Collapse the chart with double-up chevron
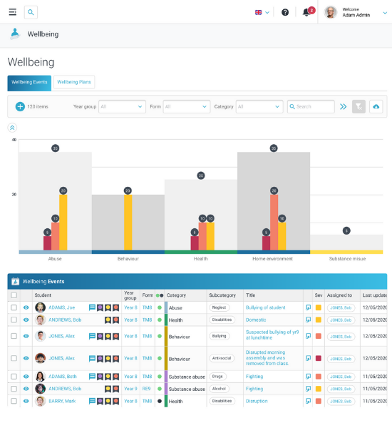 point(12,128)
